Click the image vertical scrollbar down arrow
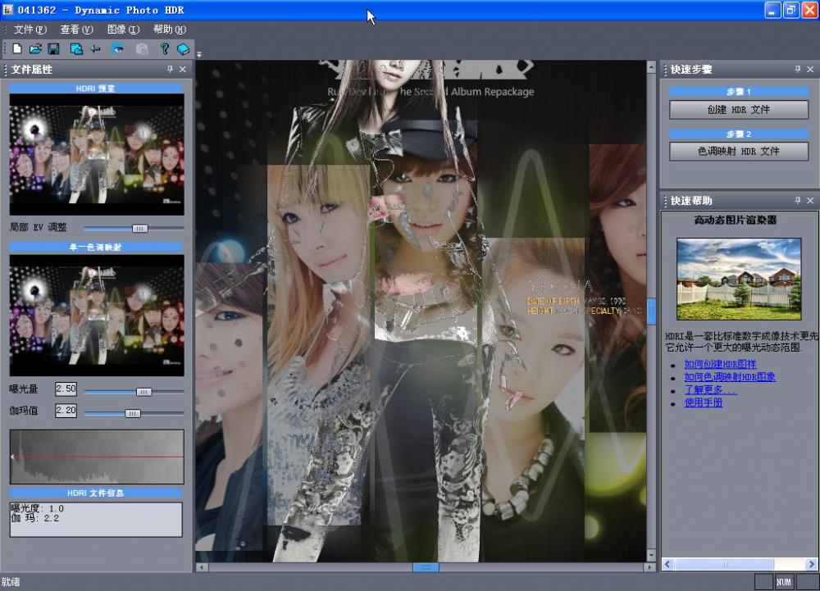The height and width of the screenshot is (591, 820). tap(651, 555)
